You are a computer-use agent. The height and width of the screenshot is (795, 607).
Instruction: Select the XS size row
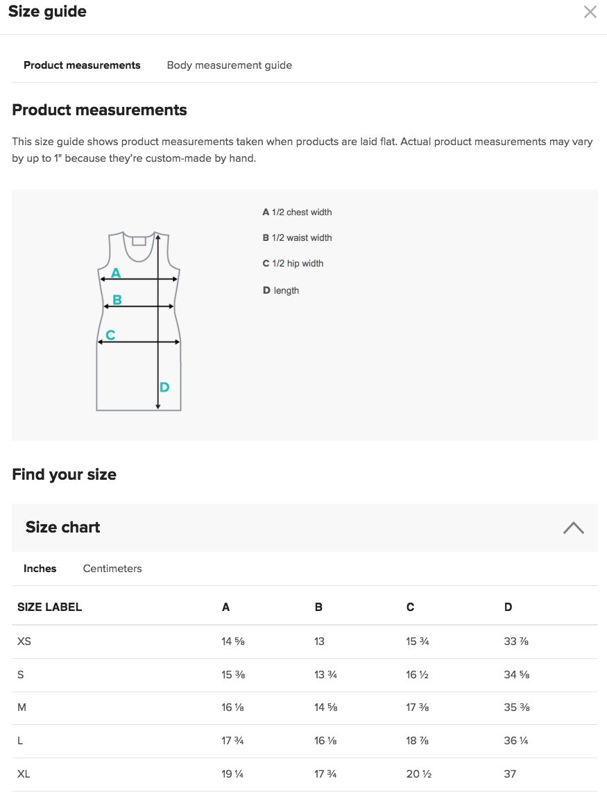click(24, 642)
